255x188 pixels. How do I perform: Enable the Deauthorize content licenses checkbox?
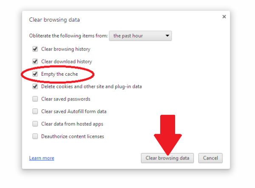[x=35, y=137]
